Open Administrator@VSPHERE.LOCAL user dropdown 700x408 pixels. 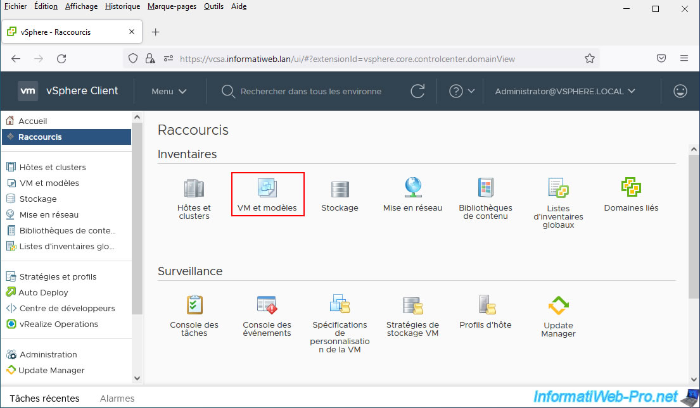[564, 91]
